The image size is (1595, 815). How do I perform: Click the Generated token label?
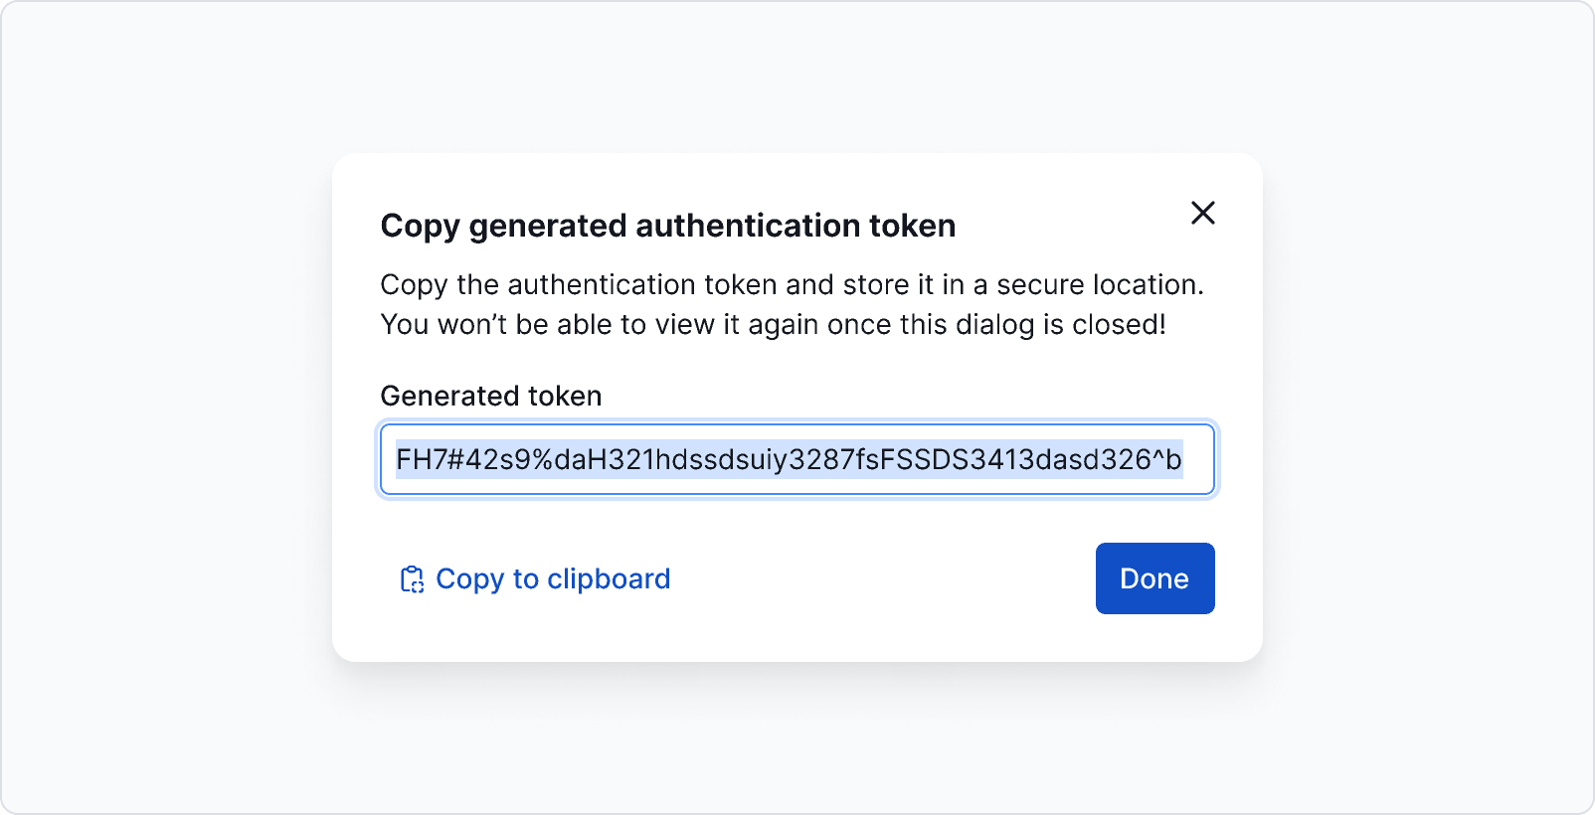pyautogui.click(x=490, y=396)
